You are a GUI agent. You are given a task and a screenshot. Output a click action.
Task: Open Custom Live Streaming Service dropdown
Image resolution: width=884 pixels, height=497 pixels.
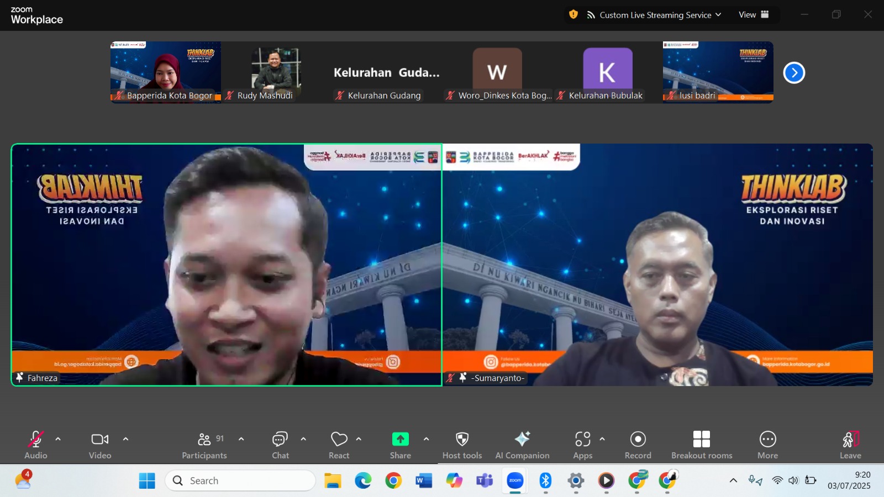click(x=654, y=15)
